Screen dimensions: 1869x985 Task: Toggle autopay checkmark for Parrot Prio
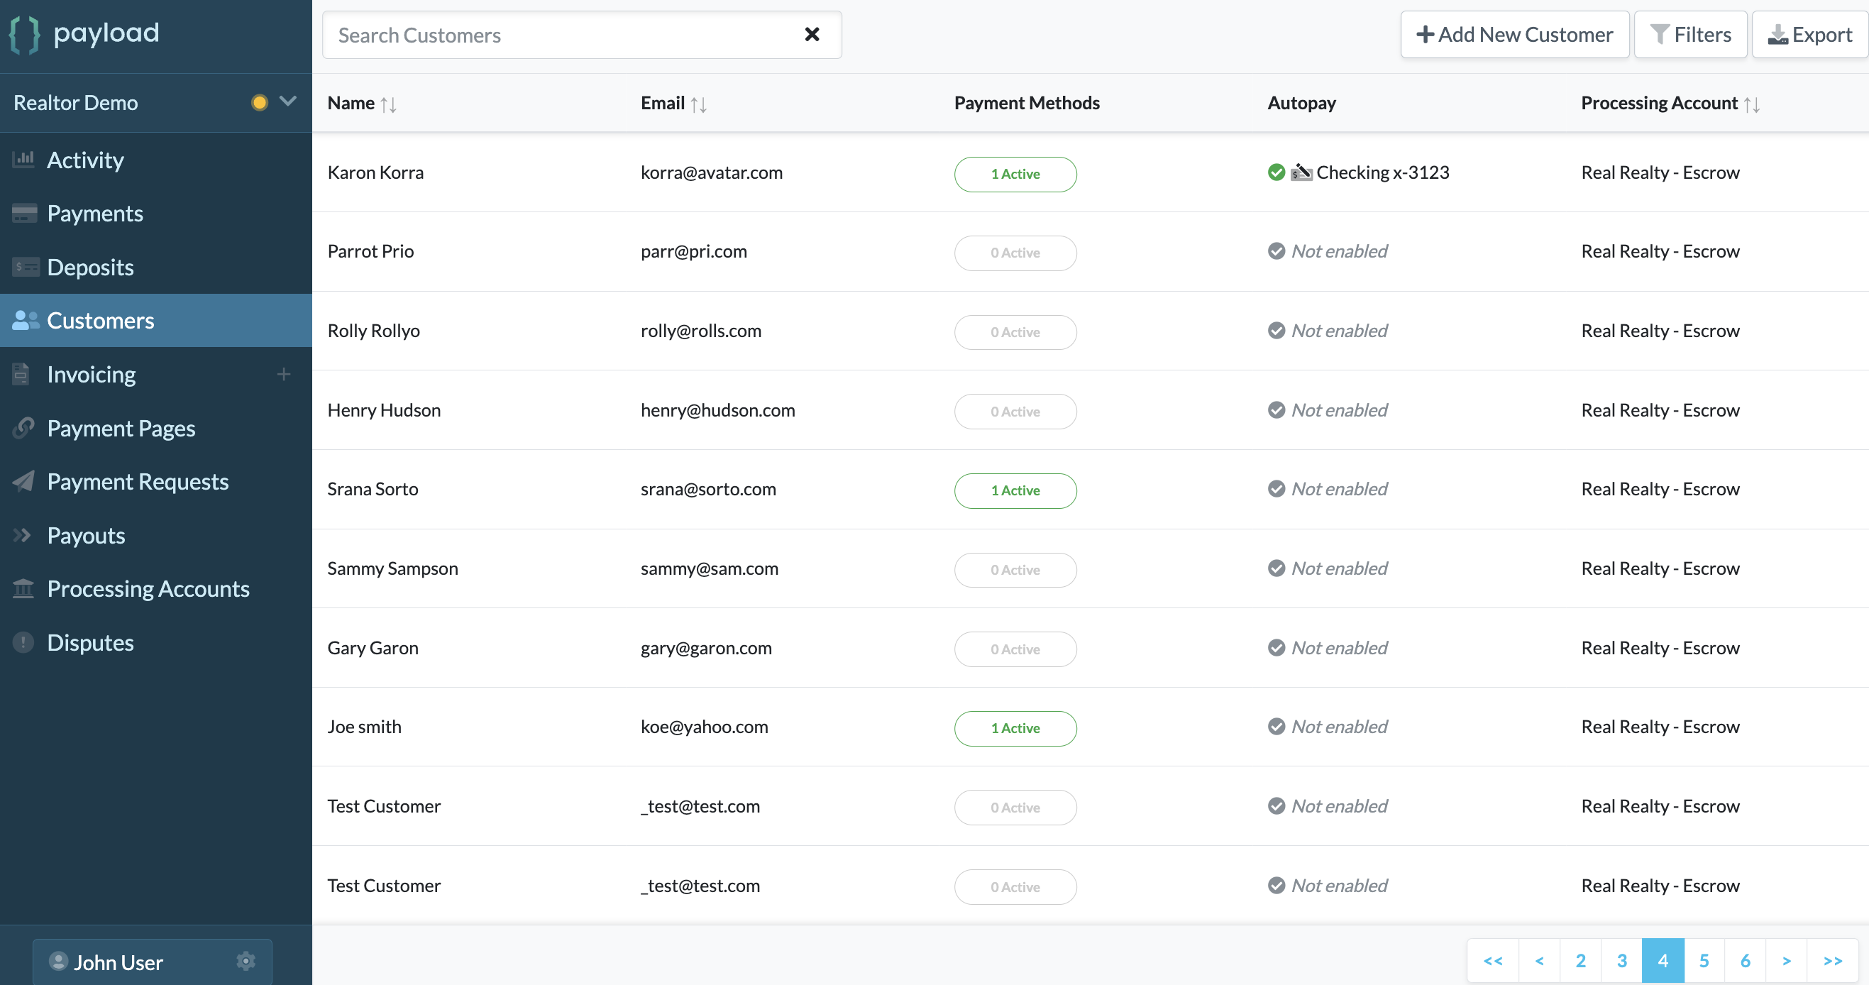(x=1277, y=251)
